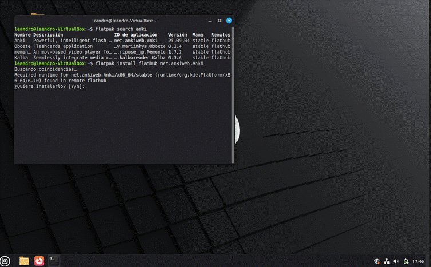
Task: Select the Terminal taskbar entry
Action: pyautogui.click(x=54, y=261)
